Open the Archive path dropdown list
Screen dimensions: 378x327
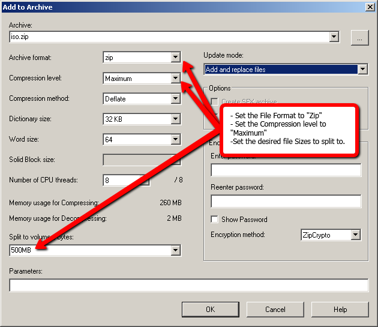(x=334, y=37)
